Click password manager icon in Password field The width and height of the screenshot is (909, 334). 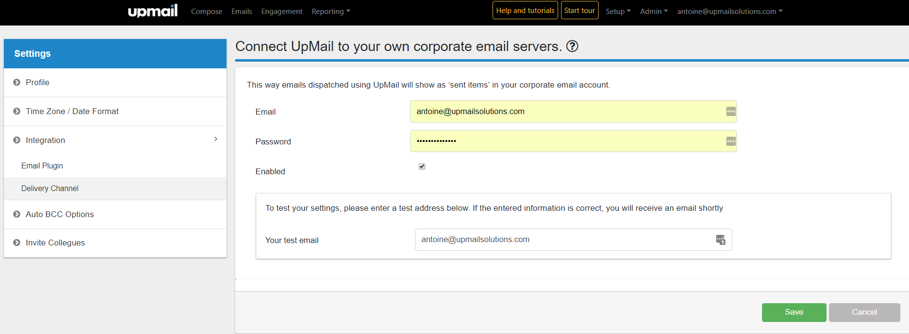tap(731, 141)
